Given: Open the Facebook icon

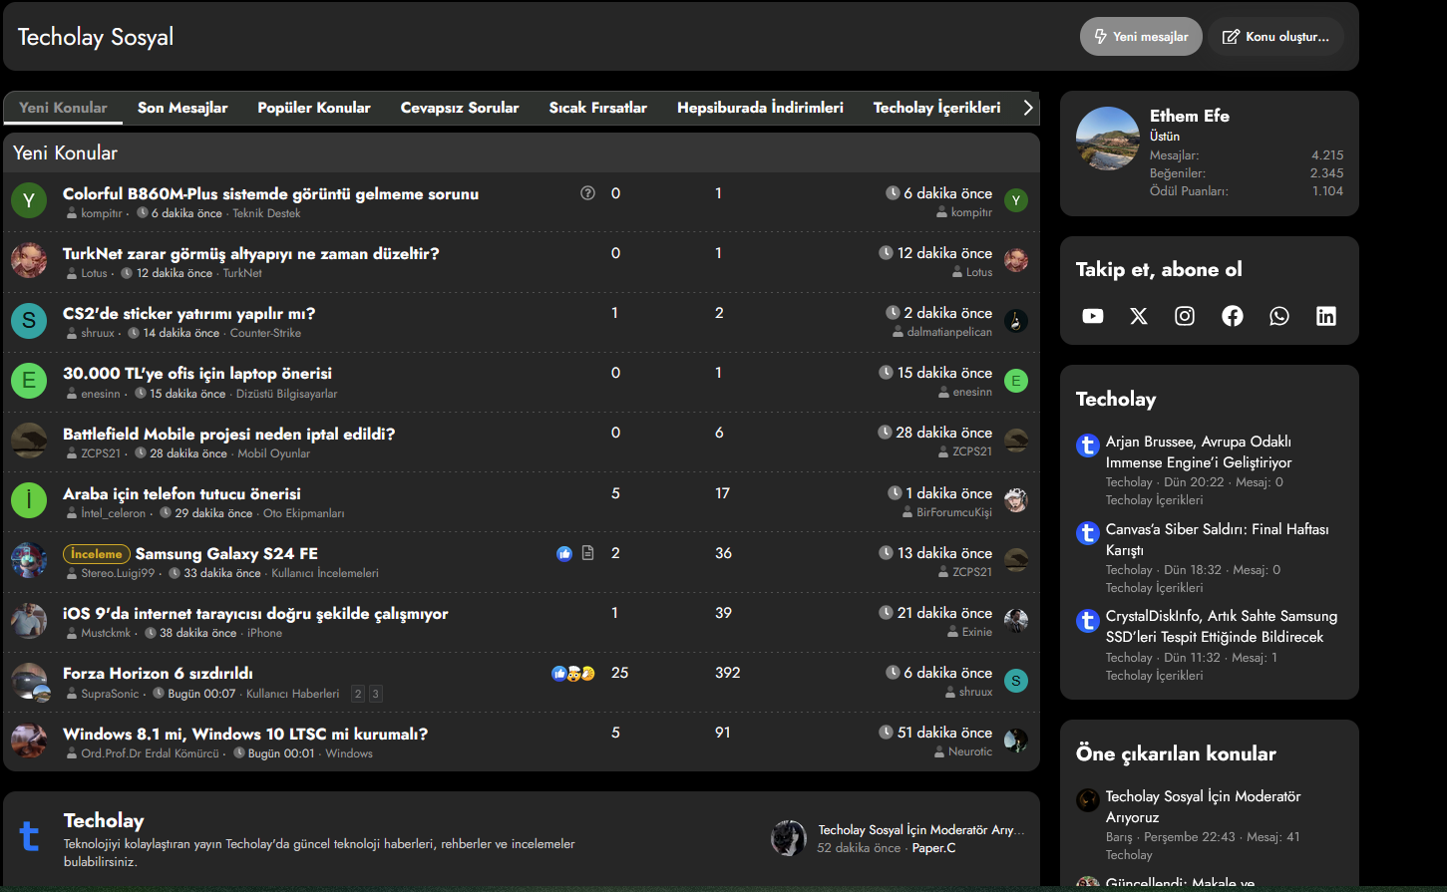Looking at the screenshot, I should pyautogui.click(x=1233, y=316).
